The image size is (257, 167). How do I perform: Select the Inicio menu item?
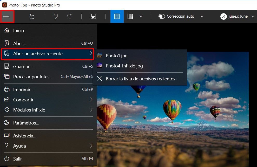[x=48, y=31]
